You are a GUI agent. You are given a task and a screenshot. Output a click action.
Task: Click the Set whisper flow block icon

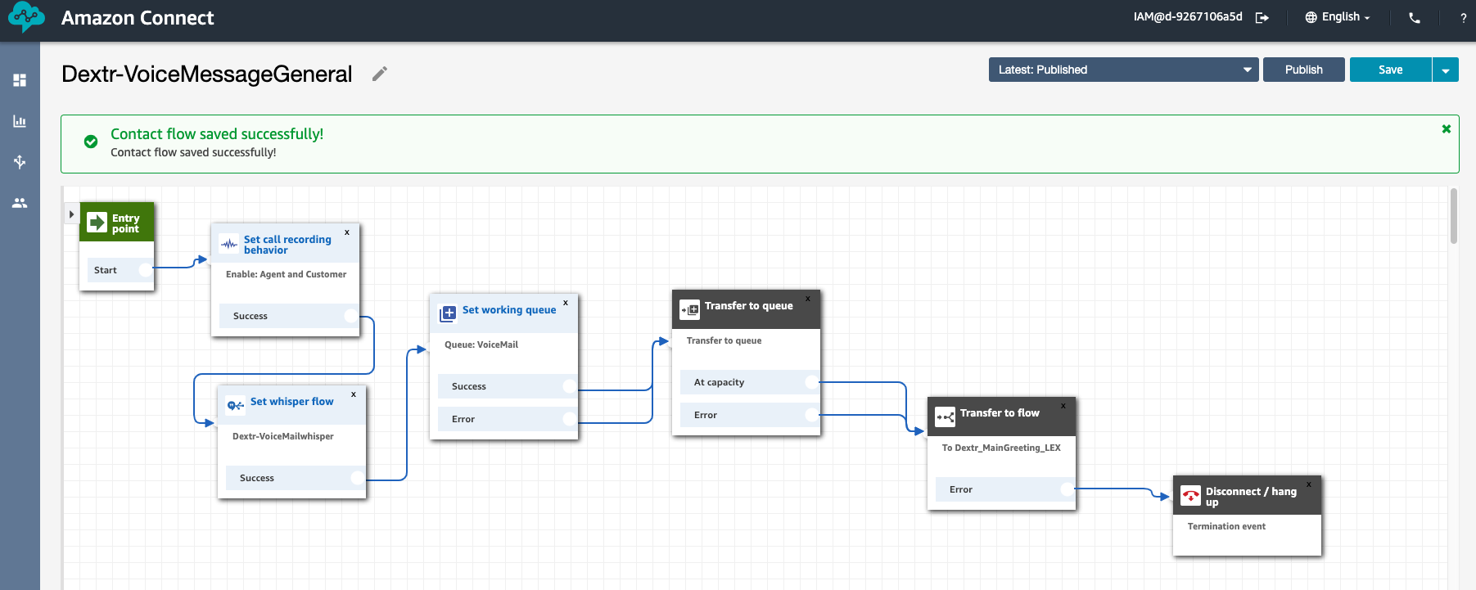236,405
